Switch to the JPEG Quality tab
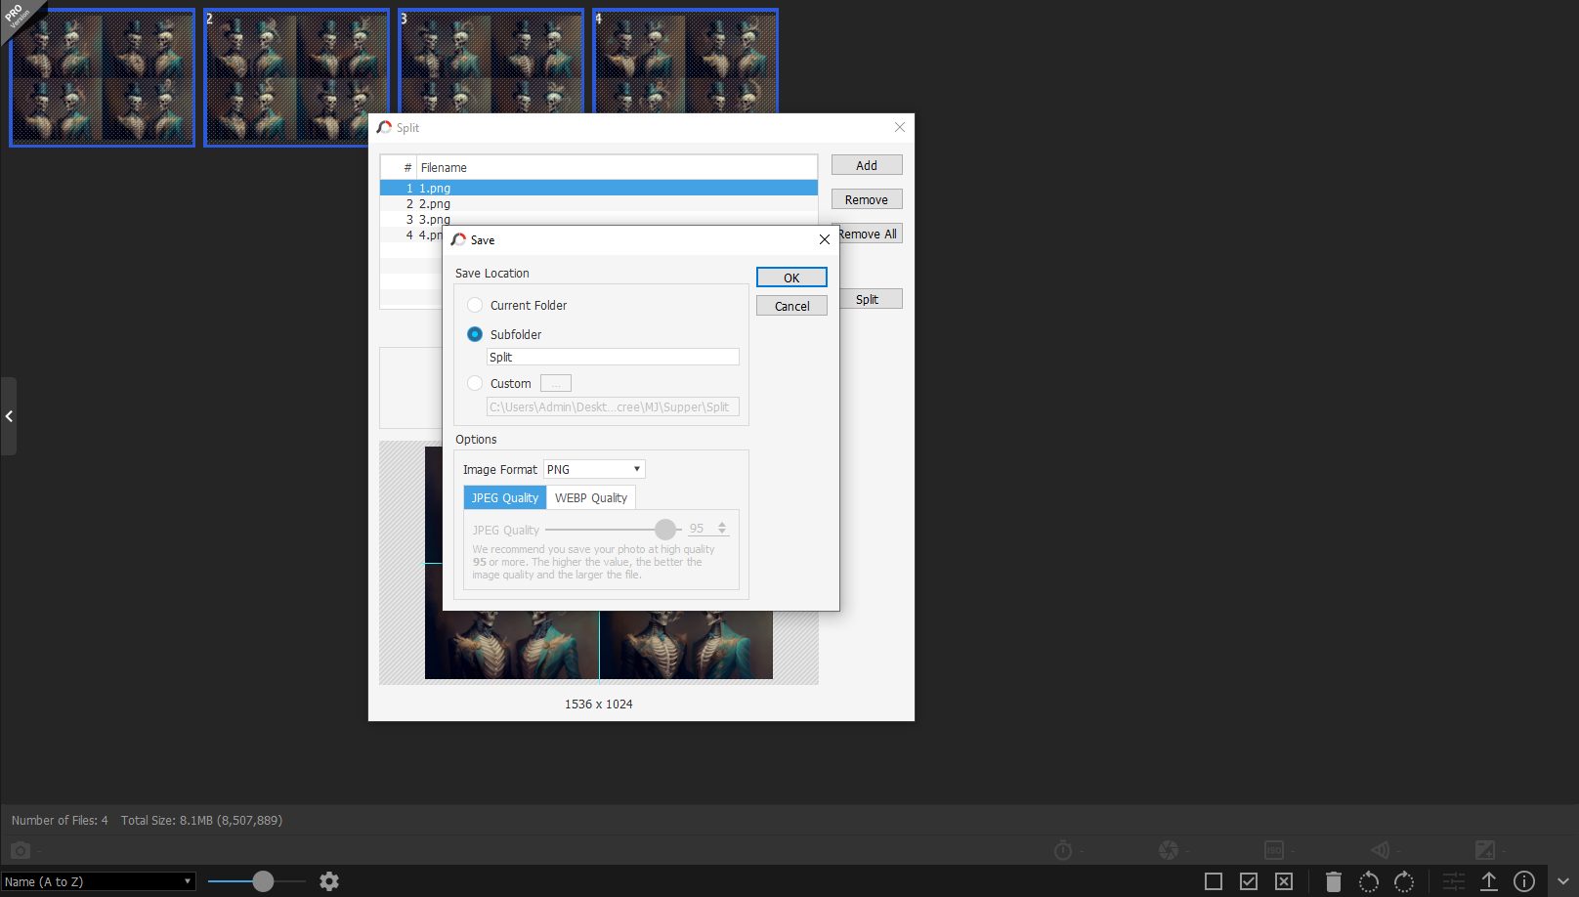Screen dimensions: 1579x897 pos(505,497)
